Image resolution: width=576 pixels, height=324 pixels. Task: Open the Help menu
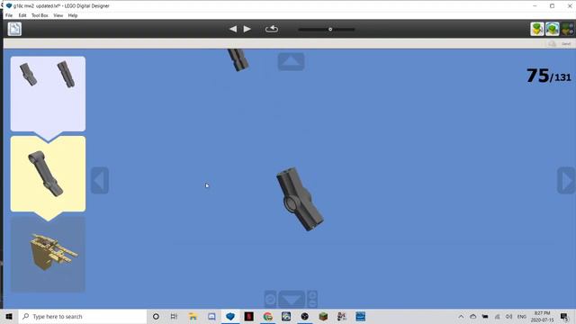[x=73, y=15]
